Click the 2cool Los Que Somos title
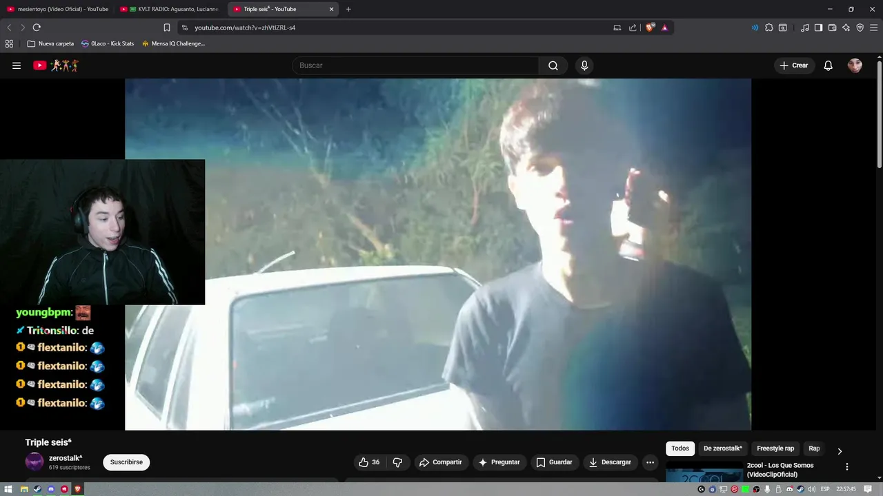883x496 pixels. click(x=780, y=470)
